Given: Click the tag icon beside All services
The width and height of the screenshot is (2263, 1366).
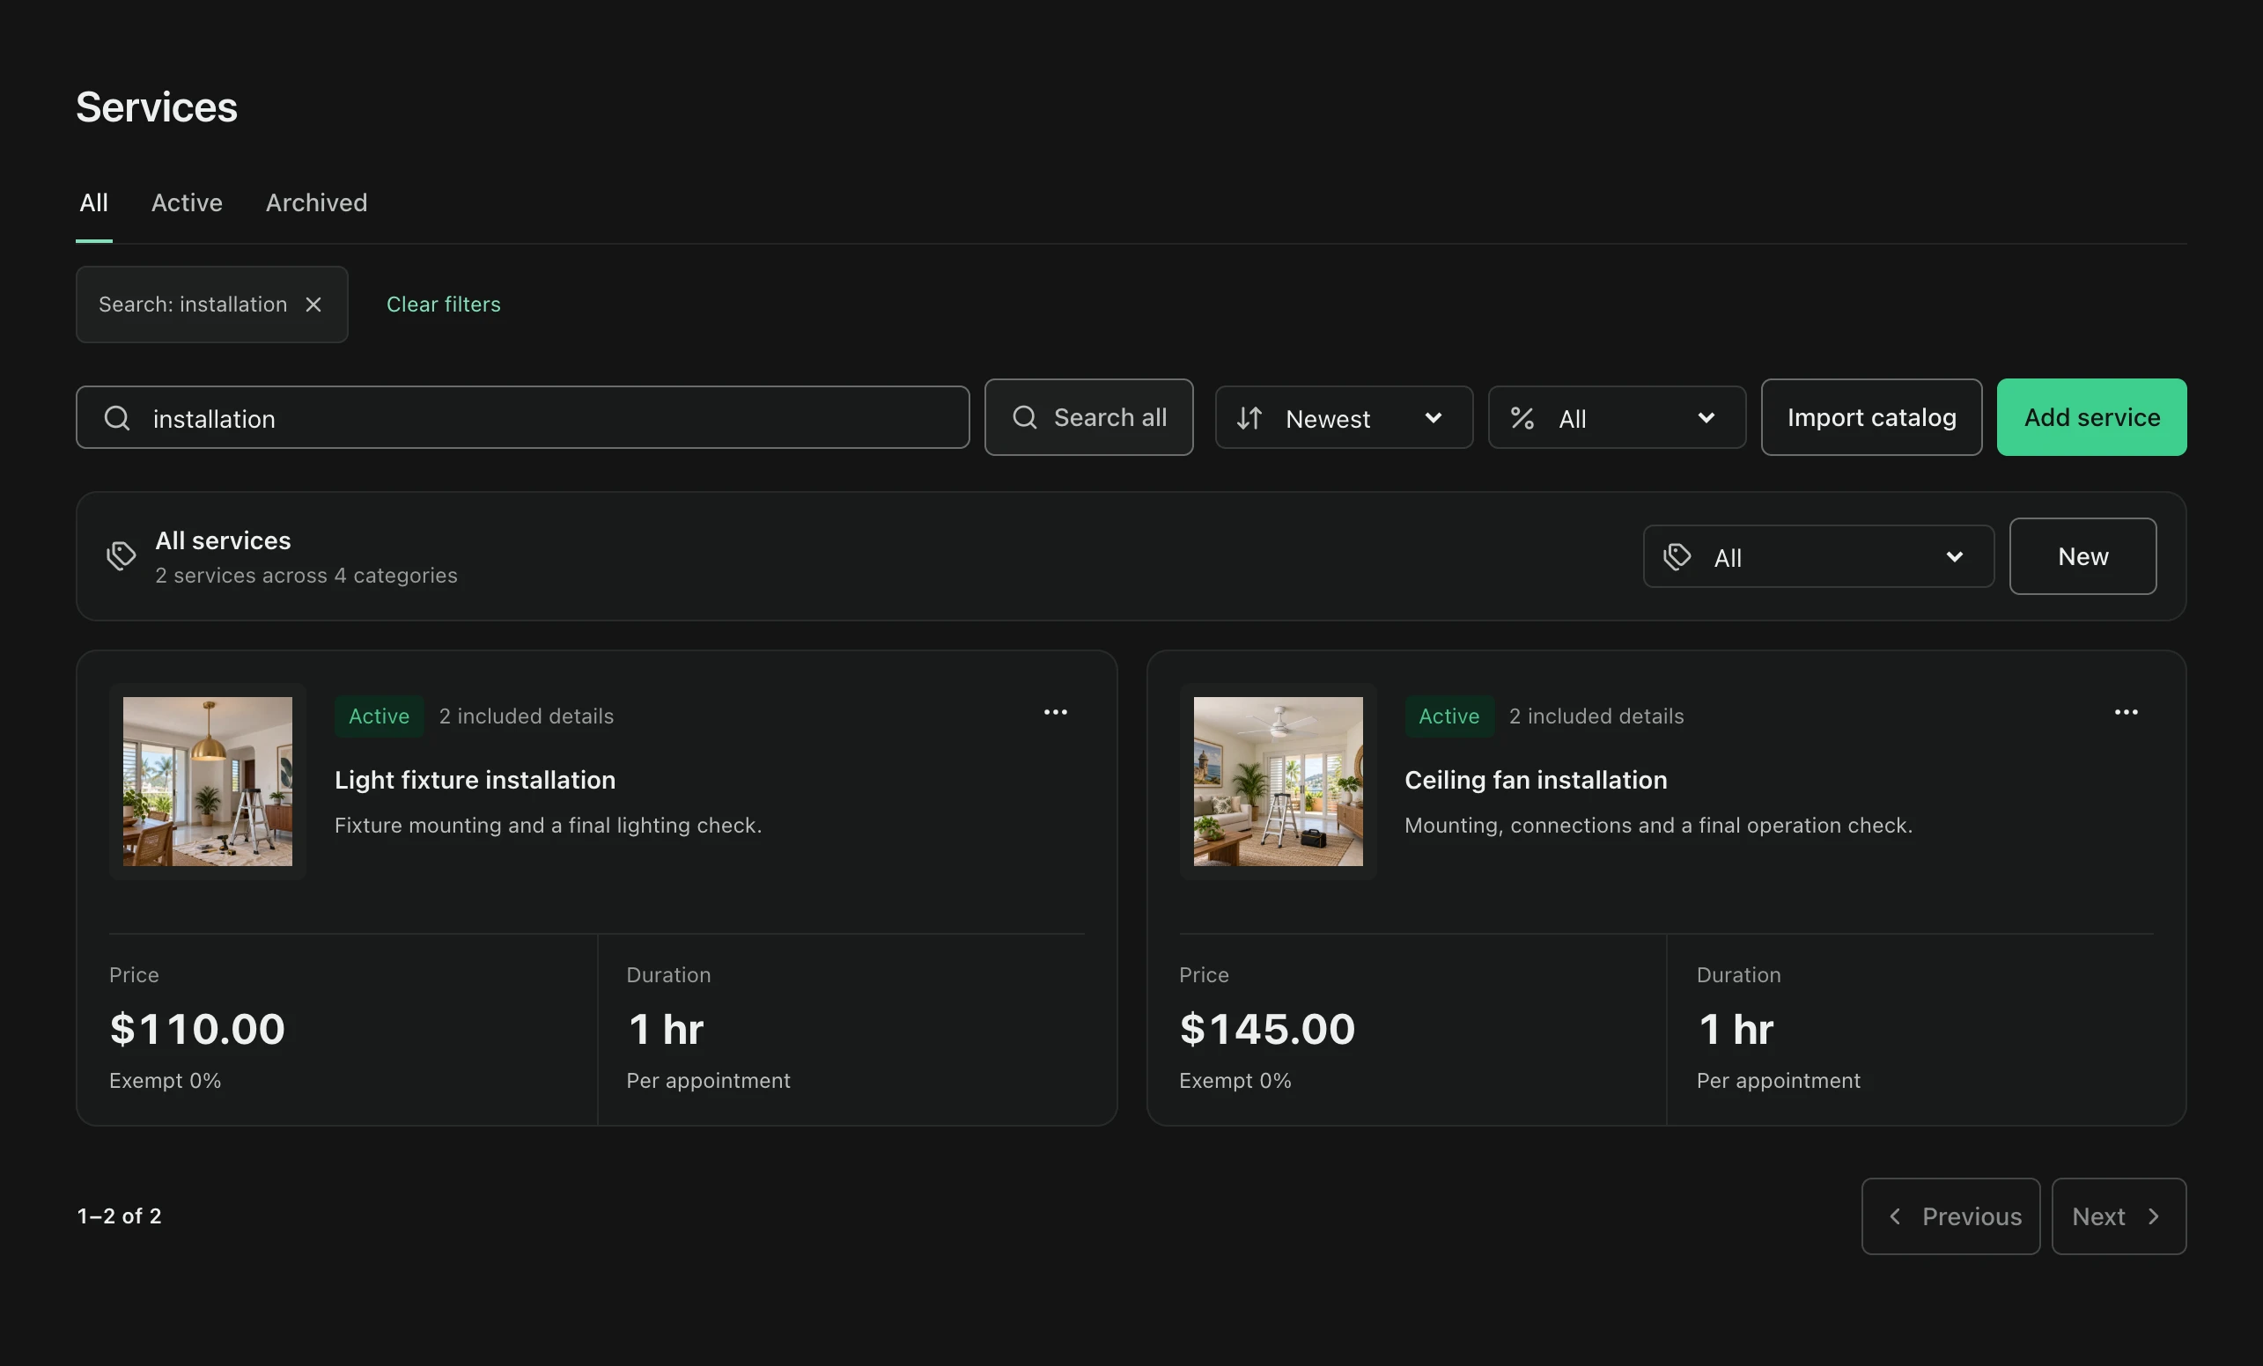Looking at the screenshot, I should point(122,555).
